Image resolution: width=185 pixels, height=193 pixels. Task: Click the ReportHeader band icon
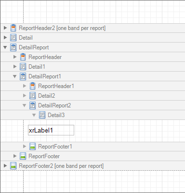(x=23, y=57)
